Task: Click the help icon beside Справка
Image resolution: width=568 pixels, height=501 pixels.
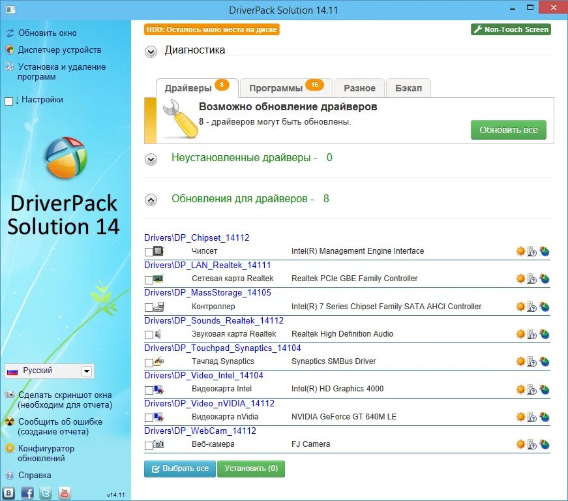Action: pos(10,475)
